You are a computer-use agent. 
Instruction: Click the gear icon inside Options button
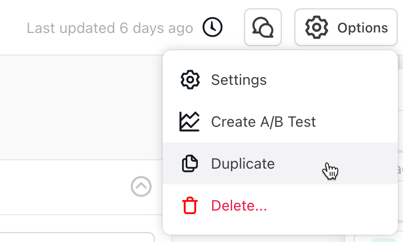click(316, 27)
